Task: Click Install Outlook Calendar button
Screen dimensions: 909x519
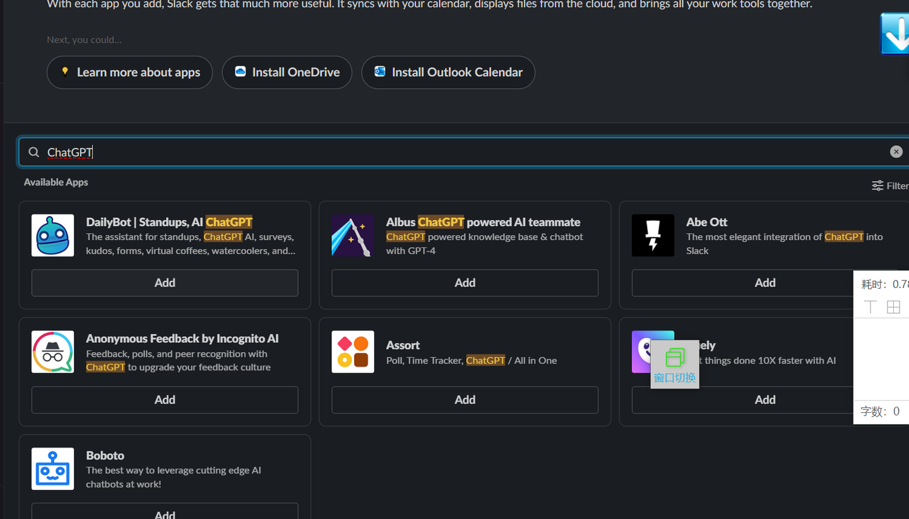Action: click(448, 72)
